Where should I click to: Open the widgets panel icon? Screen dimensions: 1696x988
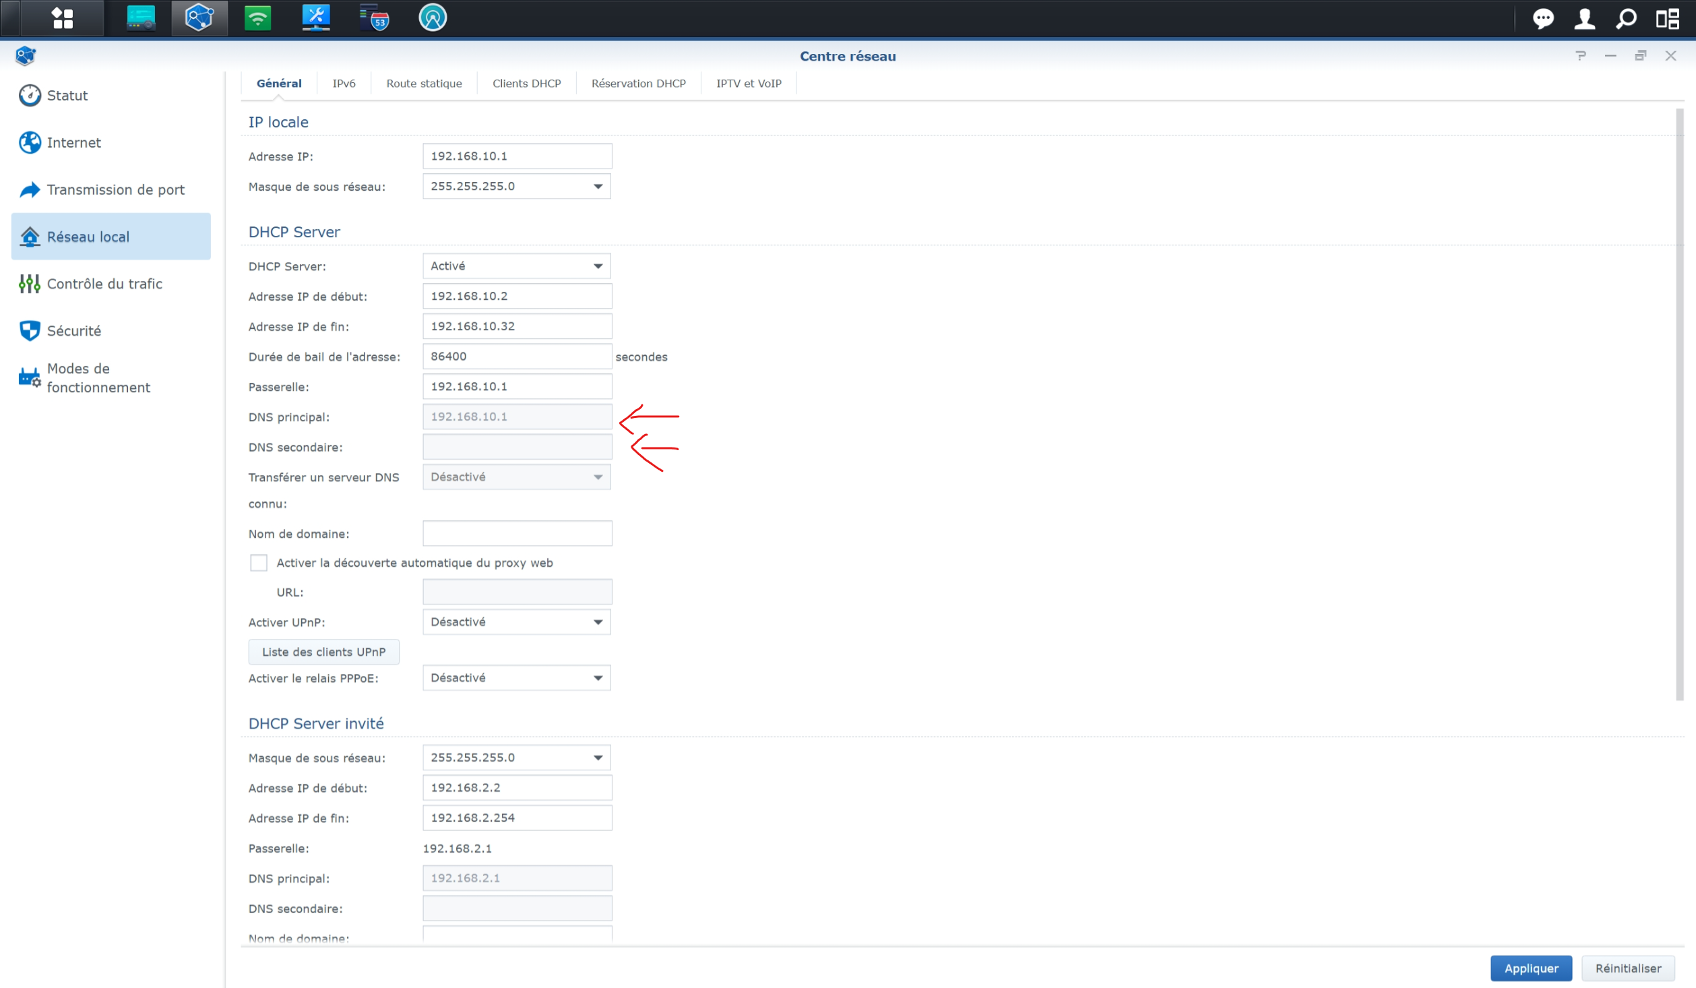pos(1668,18)
